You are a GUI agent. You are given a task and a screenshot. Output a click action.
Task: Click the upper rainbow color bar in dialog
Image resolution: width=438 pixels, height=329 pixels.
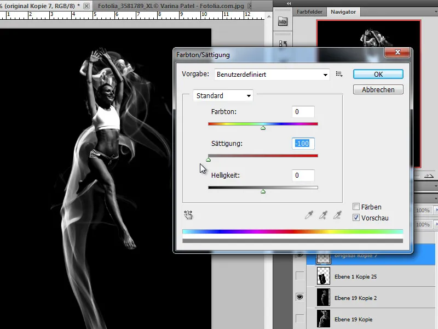[x=292, y=231]
